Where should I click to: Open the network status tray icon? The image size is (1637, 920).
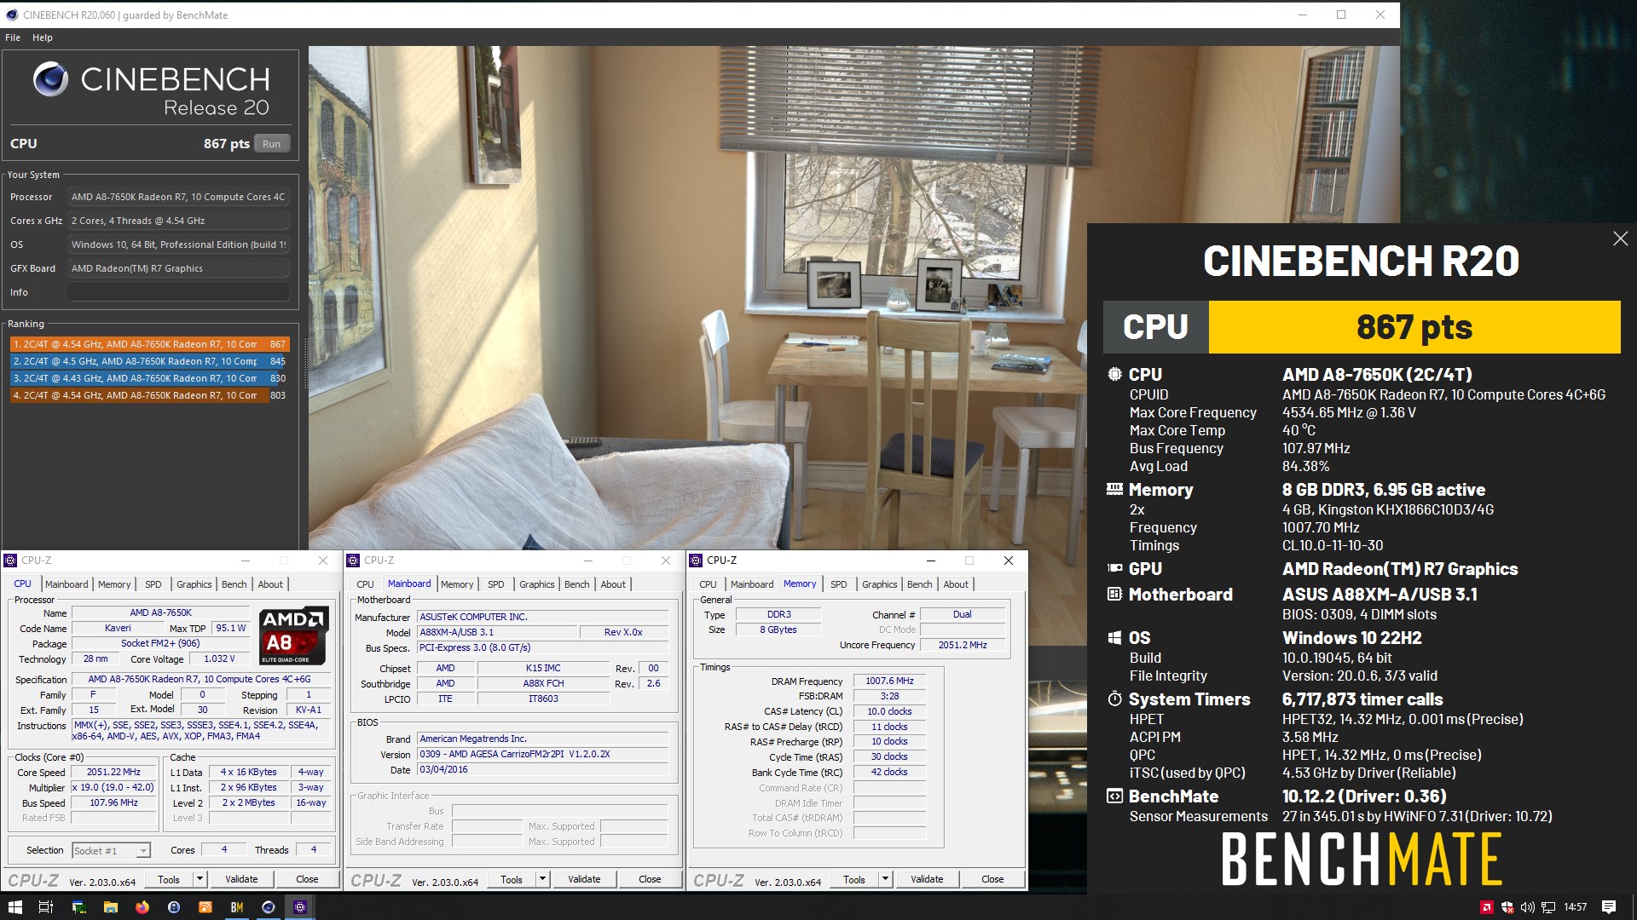pyautogui.click(x=1548, y=907)
